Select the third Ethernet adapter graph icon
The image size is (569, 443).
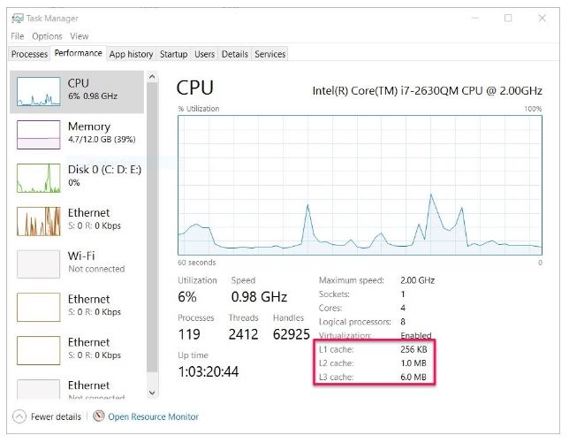(39, 350)
